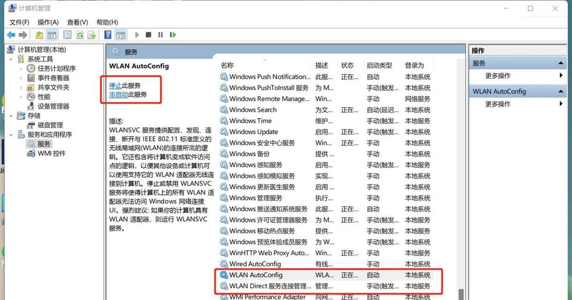
Task: Collapse the 系统工具 tree node
Action: coord(11,59)
